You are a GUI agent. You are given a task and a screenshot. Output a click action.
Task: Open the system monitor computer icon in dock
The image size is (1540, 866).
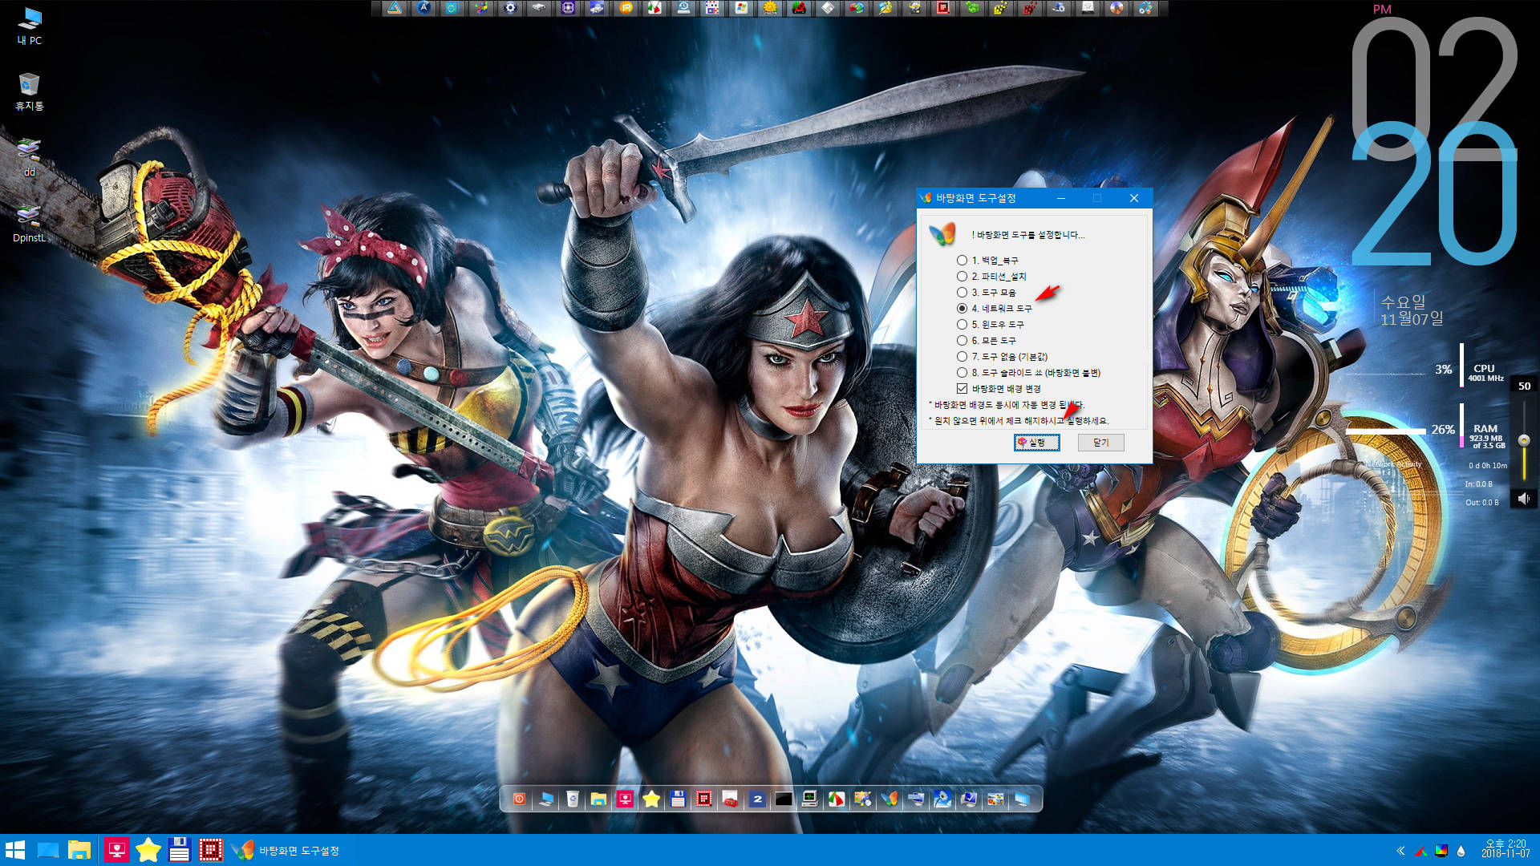[810, 799]
